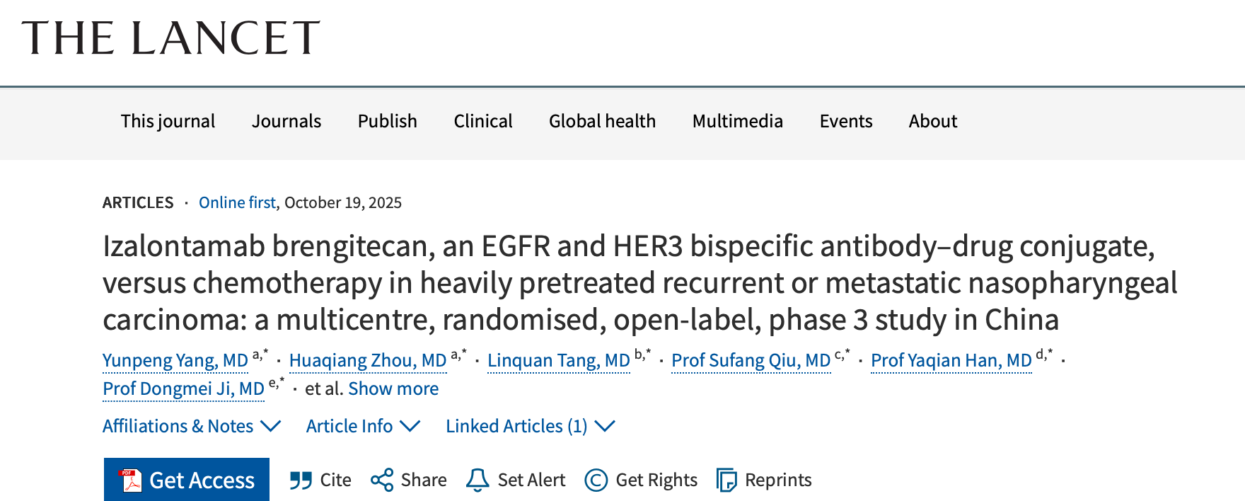Click the Share network icon
1245x501 pixels.
point(382,480)
